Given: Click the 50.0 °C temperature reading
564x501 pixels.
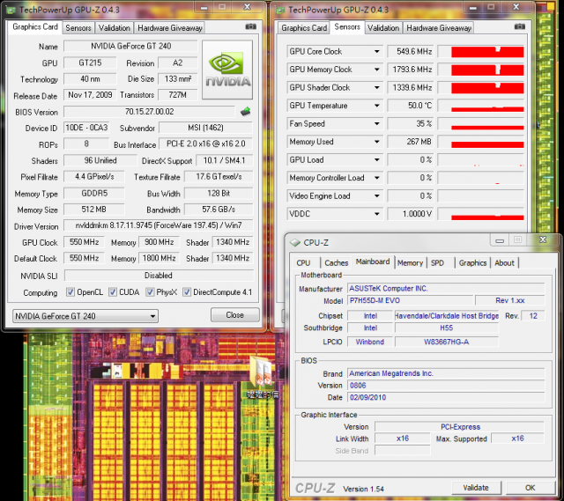Looking at the screenshot, I should (x=411, y=106).
